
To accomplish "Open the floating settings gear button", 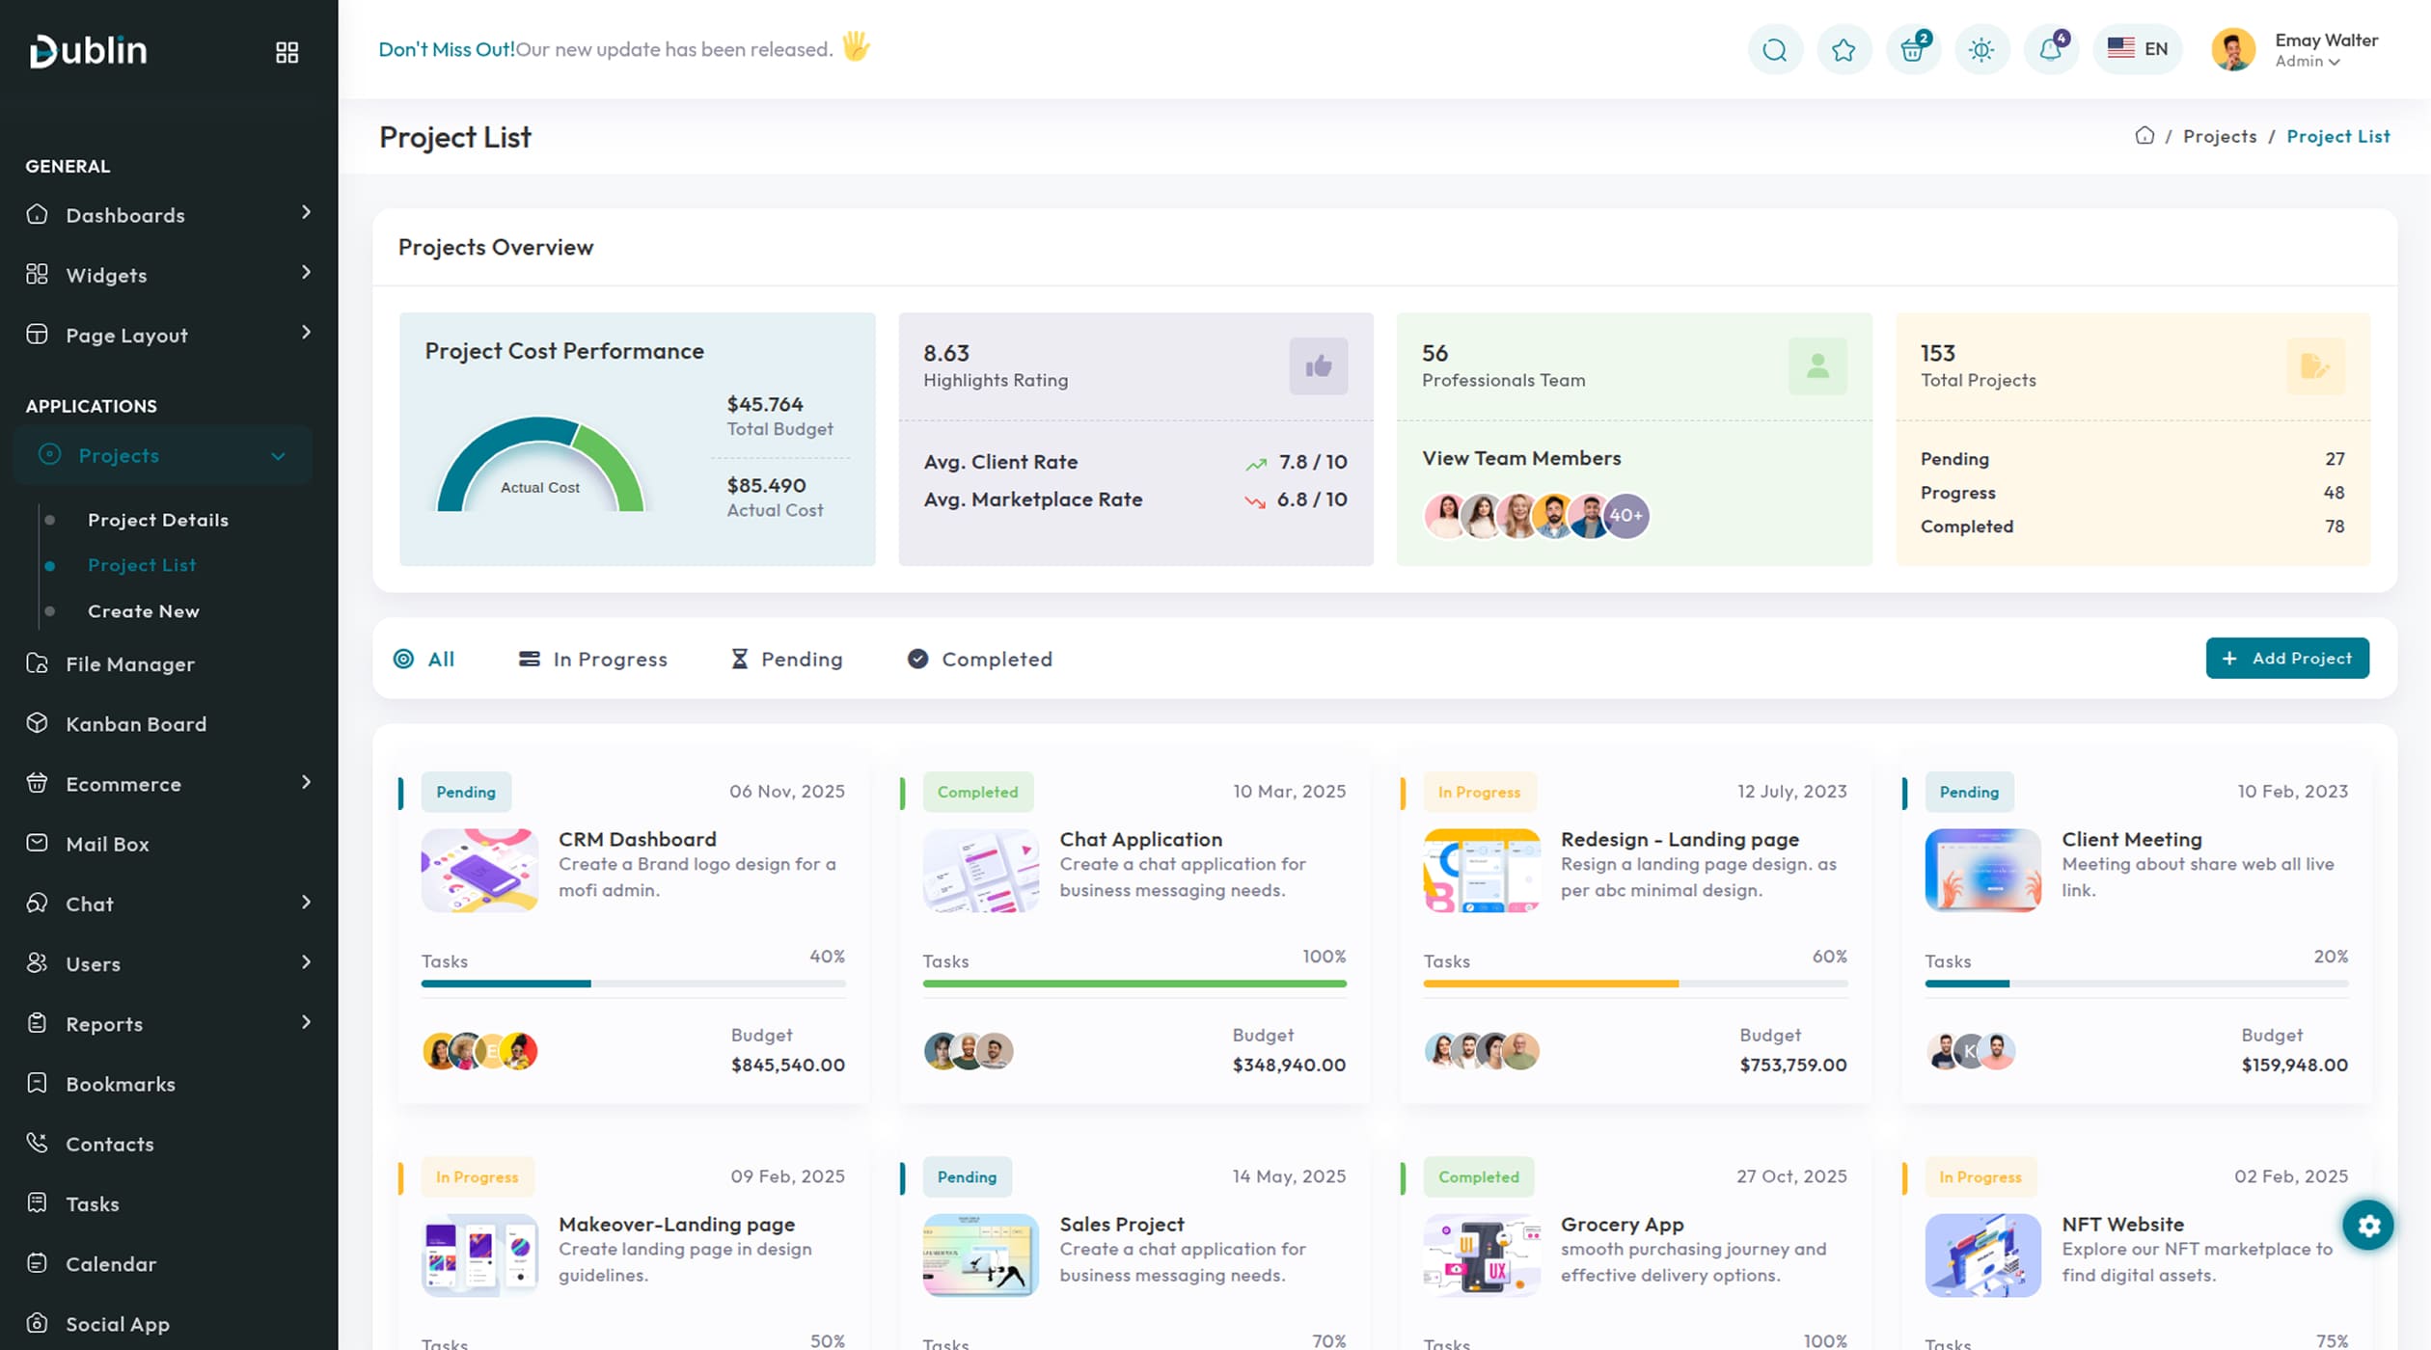I will coord(2368,1225).
